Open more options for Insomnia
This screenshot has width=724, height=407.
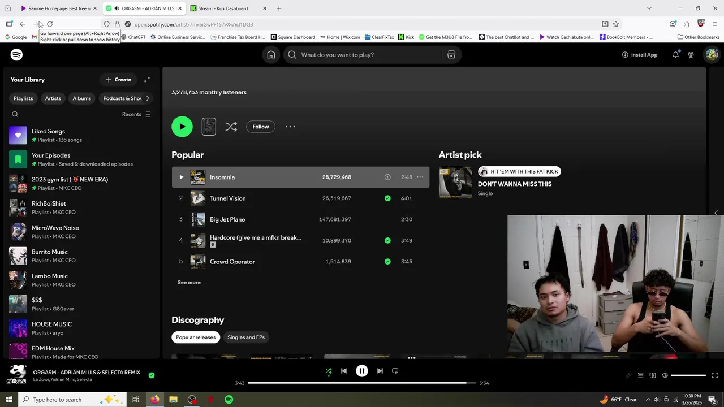[x=420, y=177]
